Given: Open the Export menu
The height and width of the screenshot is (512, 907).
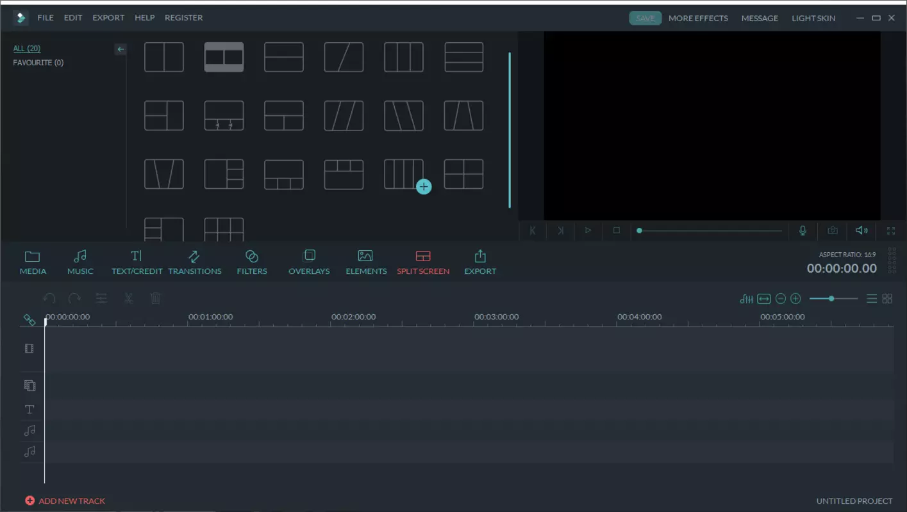Looking at the screenshot, I should click(108, 18).
